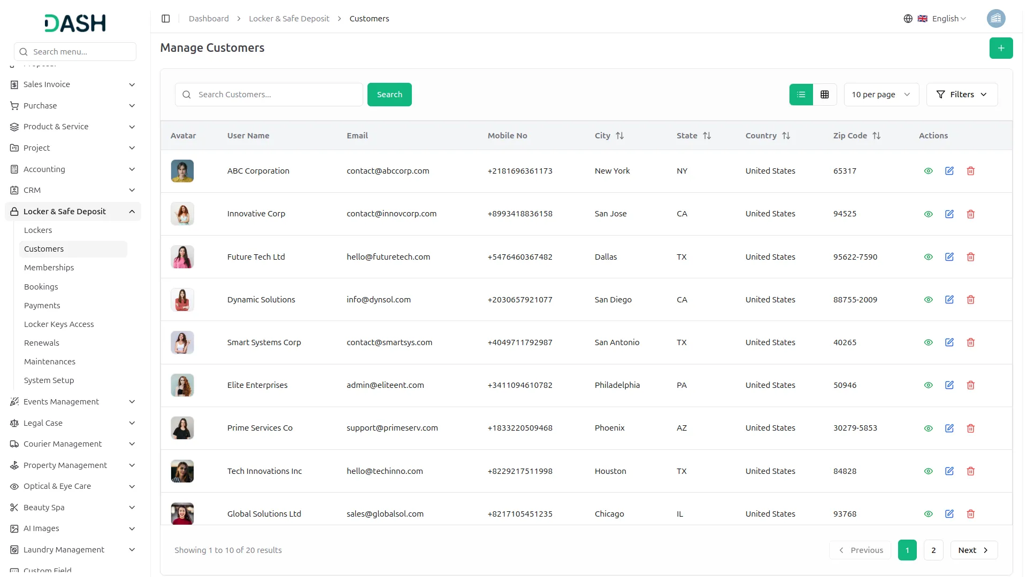Toggle list view display mode
Image resolution: width=1027 pixels, height=577 pixels.
800,94
